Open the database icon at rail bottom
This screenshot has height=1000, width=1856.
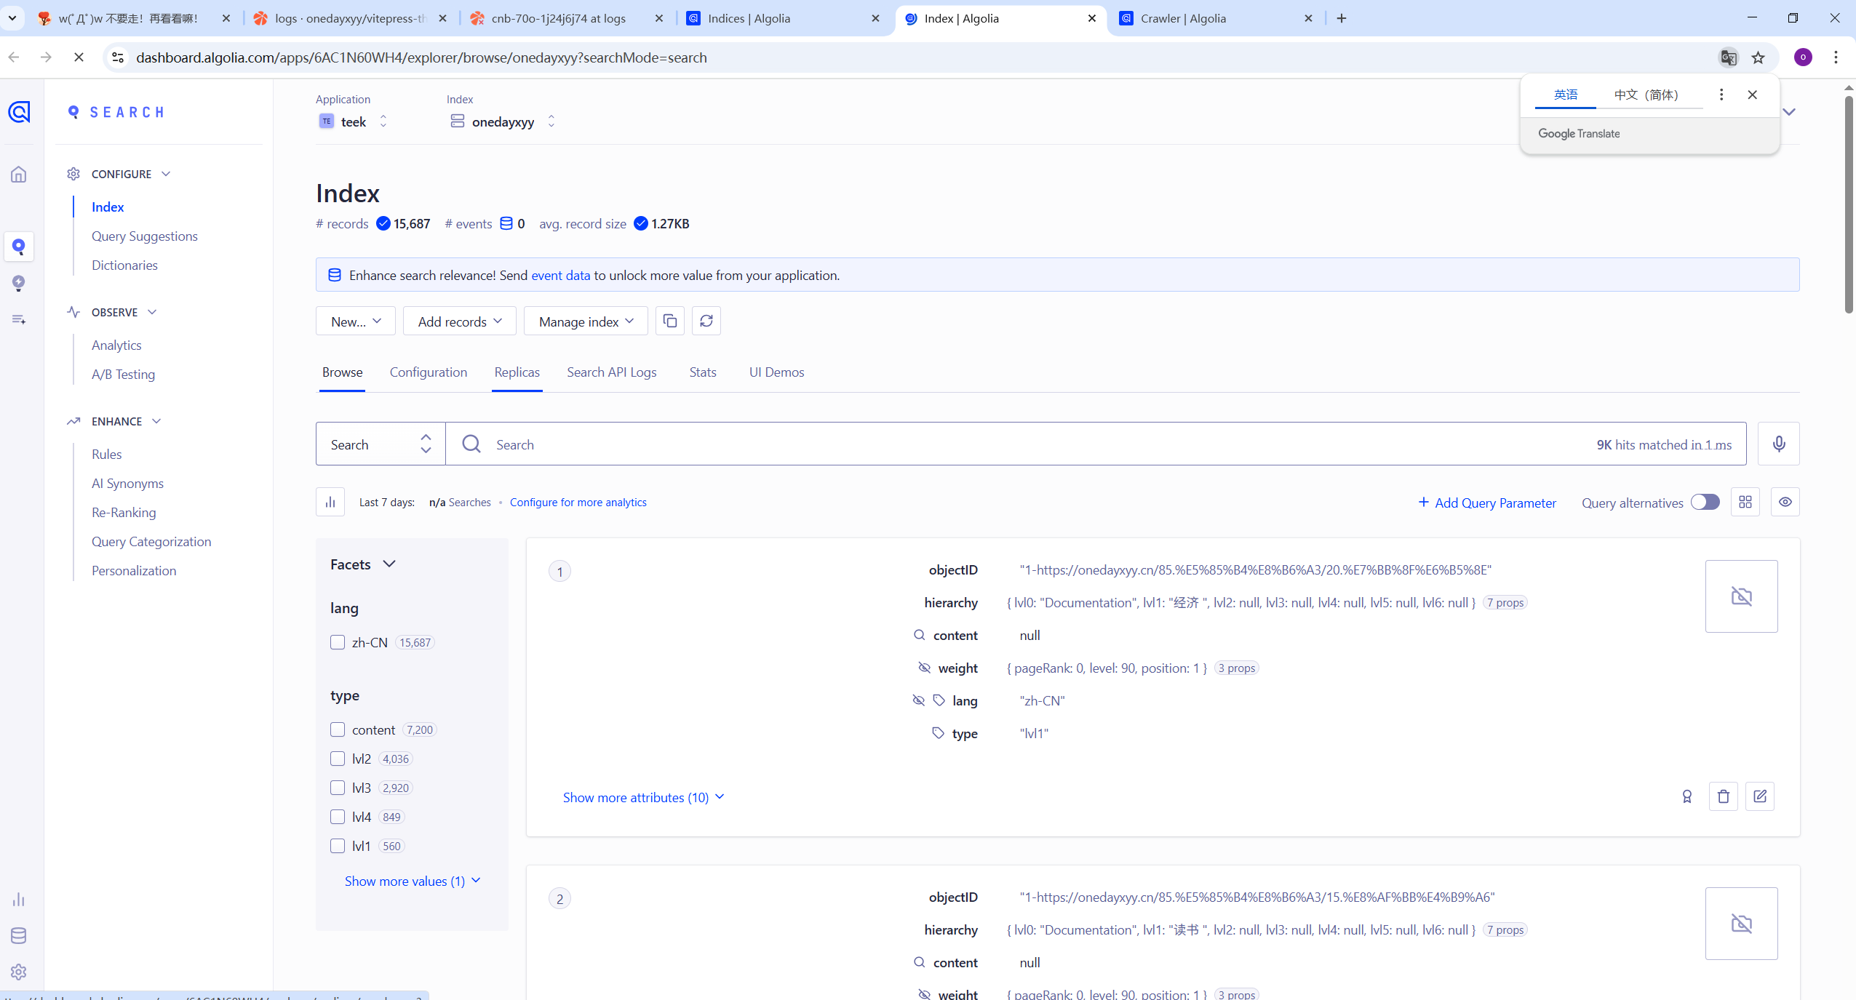[x=19, y=936]
